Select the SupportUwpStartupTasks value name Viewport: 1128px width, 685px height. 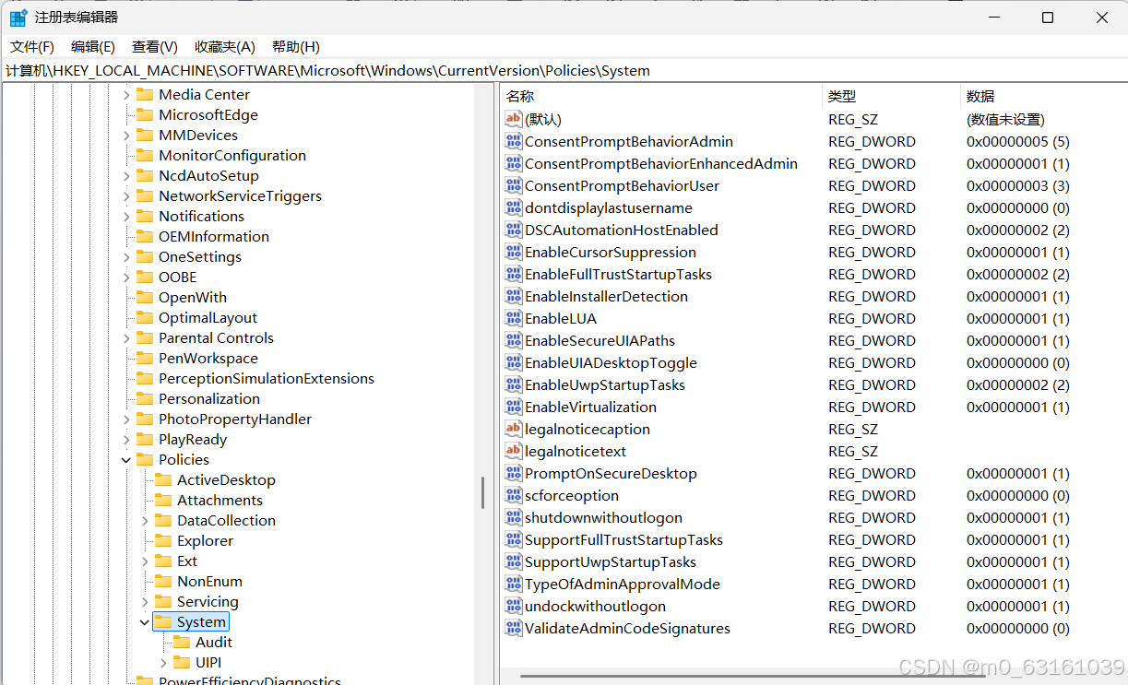pyautogui.click(x=611, y=561)
